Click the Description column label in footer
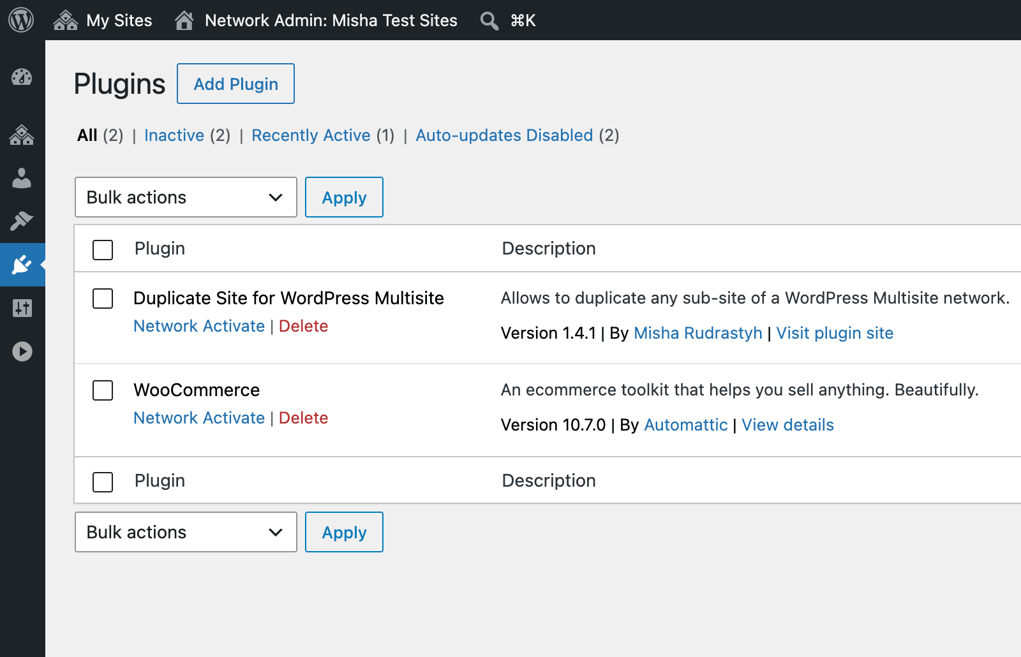1021x657 pixels. tap(549, 480)
